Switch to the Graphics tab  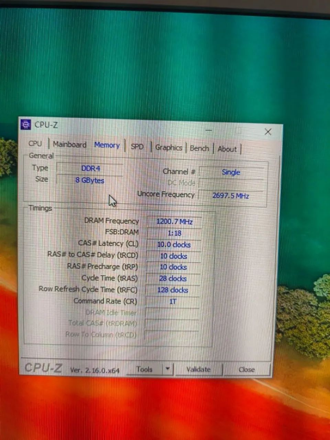point(168,147)
